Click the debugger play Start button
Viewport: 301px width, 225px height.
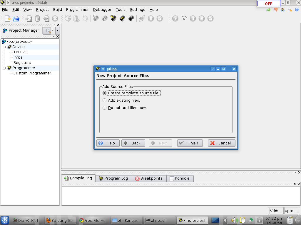pyautogui.click(x=175, y=18)
